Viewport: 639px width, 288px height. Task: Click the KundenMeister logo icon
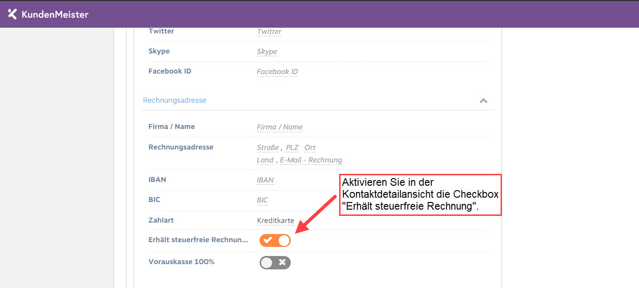pyautogui.click(x=12, y=14)
